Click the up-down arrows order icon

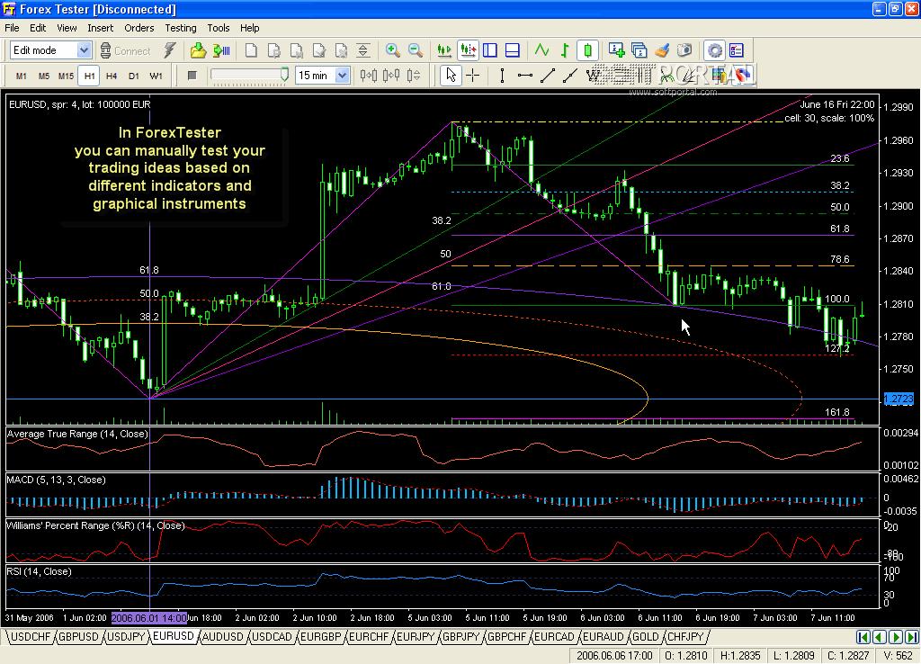click(363, 50)
